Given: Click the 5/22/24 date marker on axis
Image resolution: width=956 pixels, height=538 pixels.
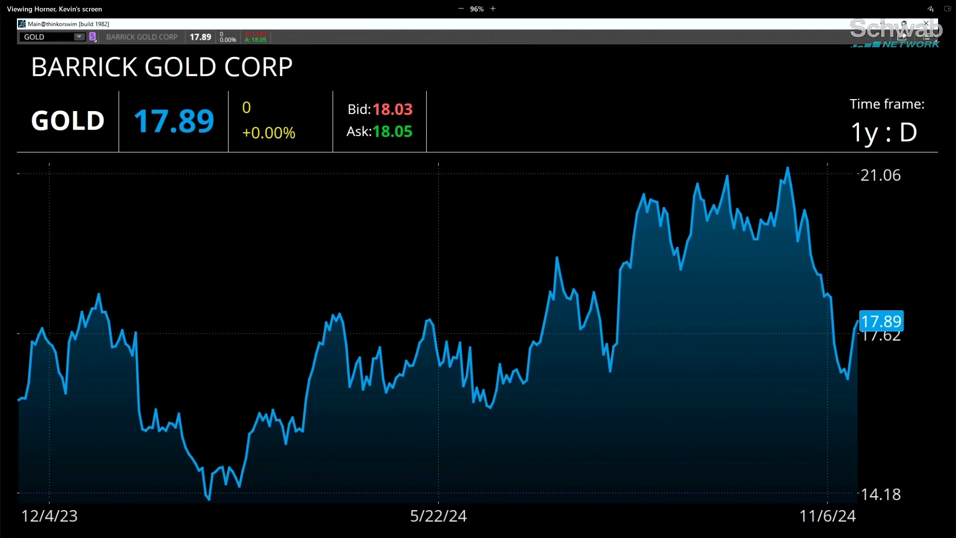Looking at the screenshot, I should pos(438,516).
